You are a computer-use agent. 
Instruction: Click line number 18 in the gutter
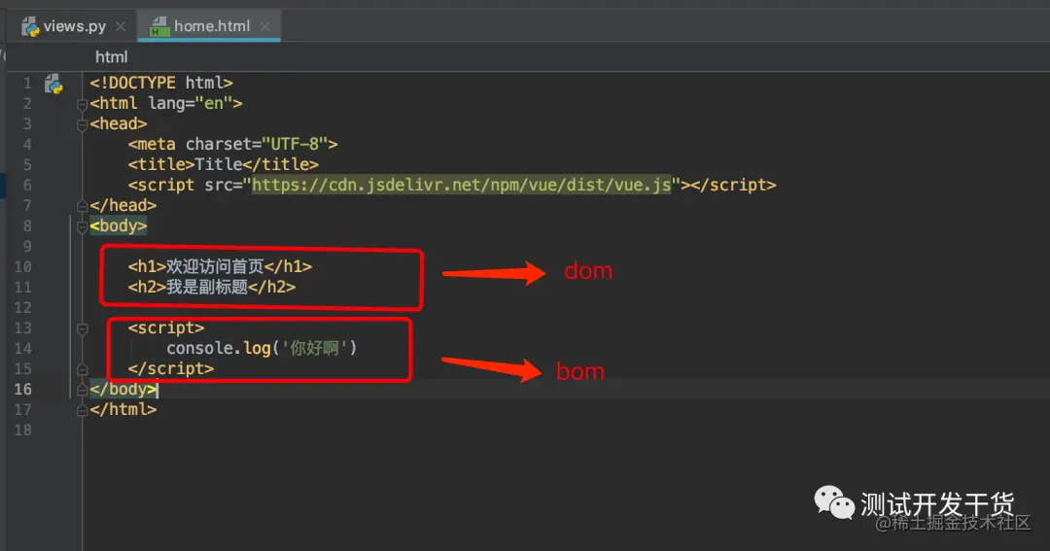coord(22,430)
